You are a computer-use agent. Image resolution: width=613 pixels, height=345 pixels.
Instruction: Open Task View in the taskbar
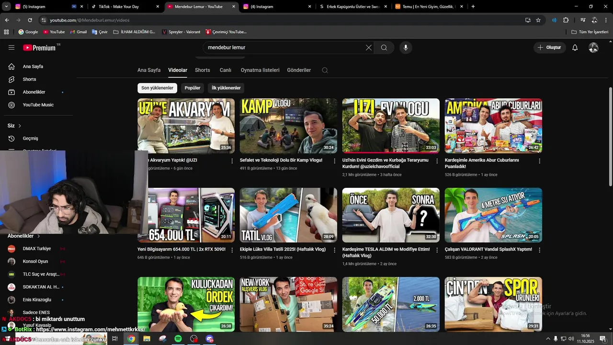(115, 339)
